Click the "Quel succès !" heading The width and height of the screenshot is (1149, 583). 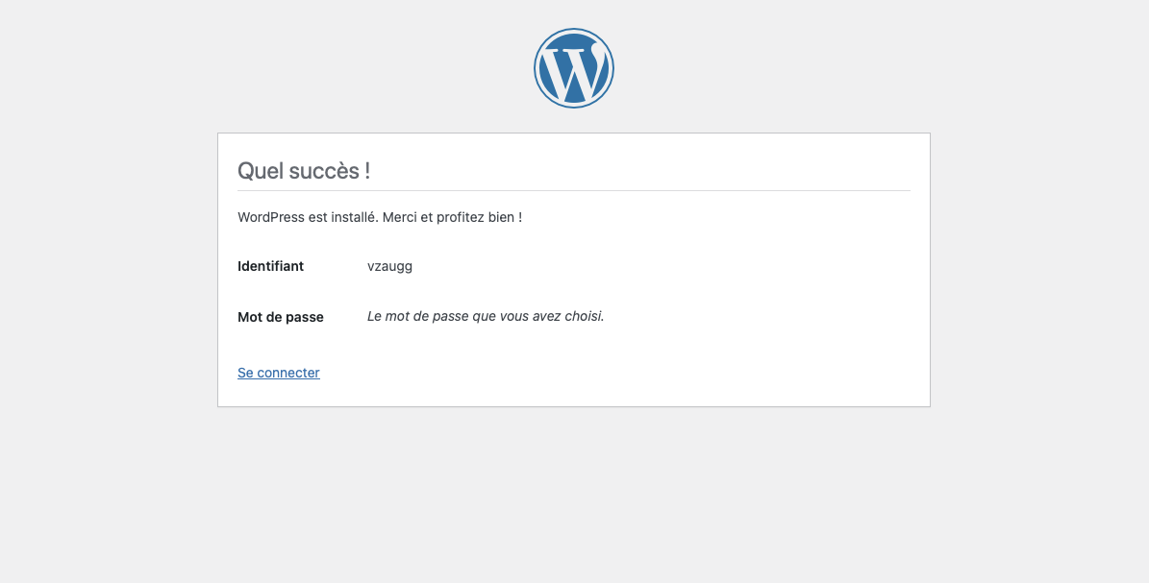pyautogui.click(x=304, y=171)
